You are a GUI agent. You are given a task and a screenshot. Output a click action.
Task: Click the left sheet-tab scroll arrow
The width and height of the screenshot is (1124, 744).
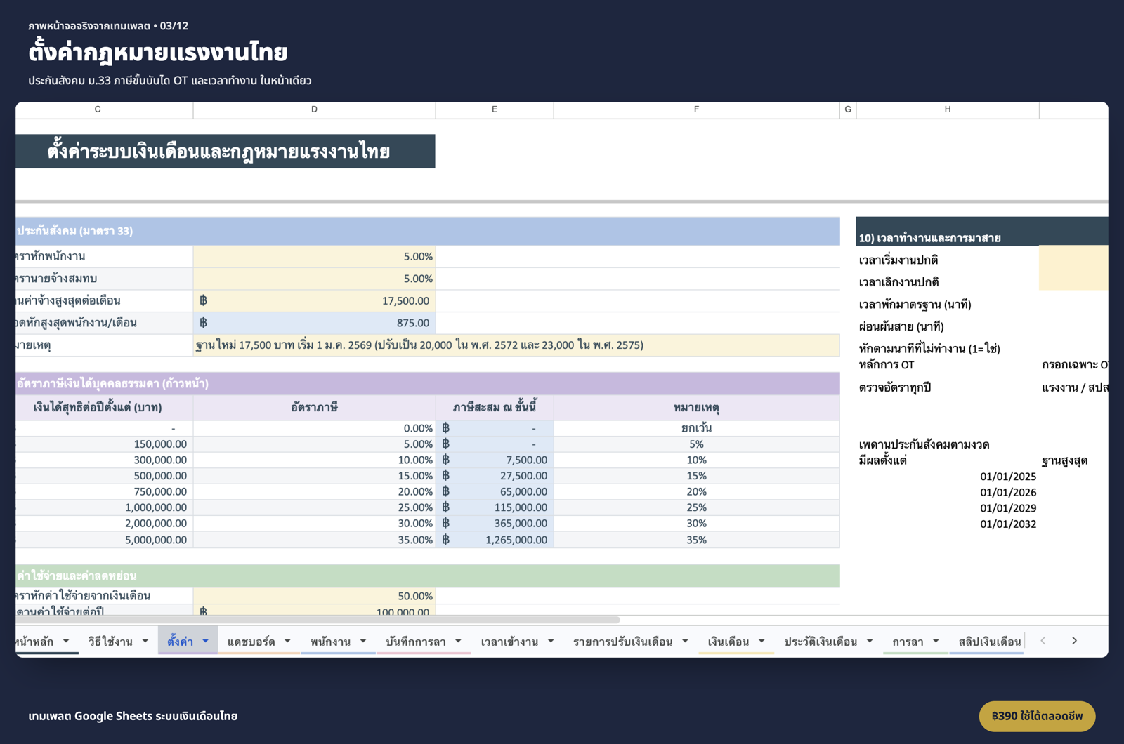tap(1043, 641)
